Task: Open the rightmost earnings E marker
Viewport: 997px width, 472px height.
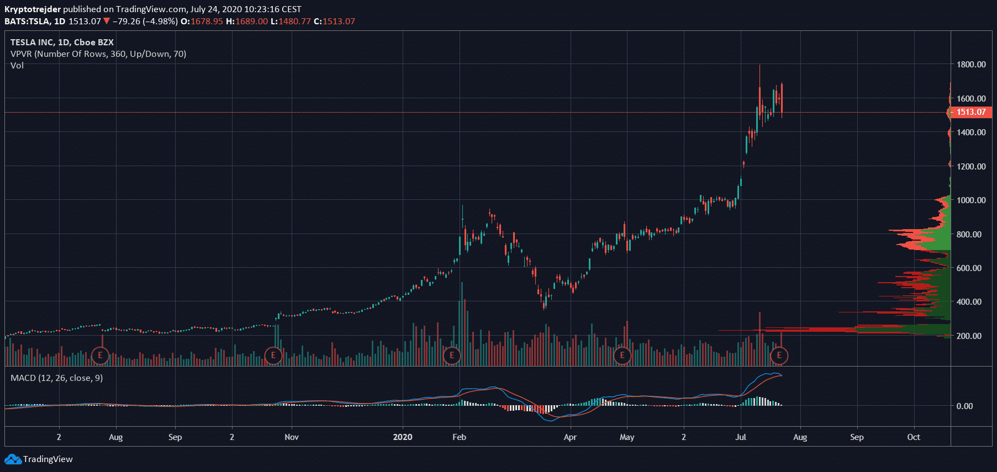Action: click(x=779, y=356)
